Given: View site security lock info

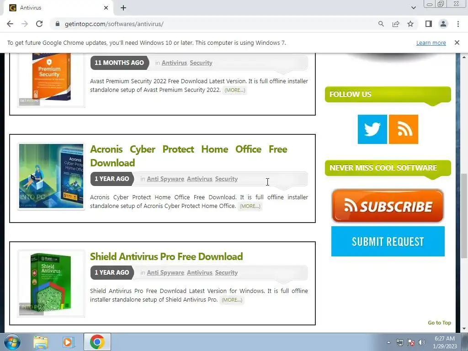Looking at the screenshot, I should [58, 24].
